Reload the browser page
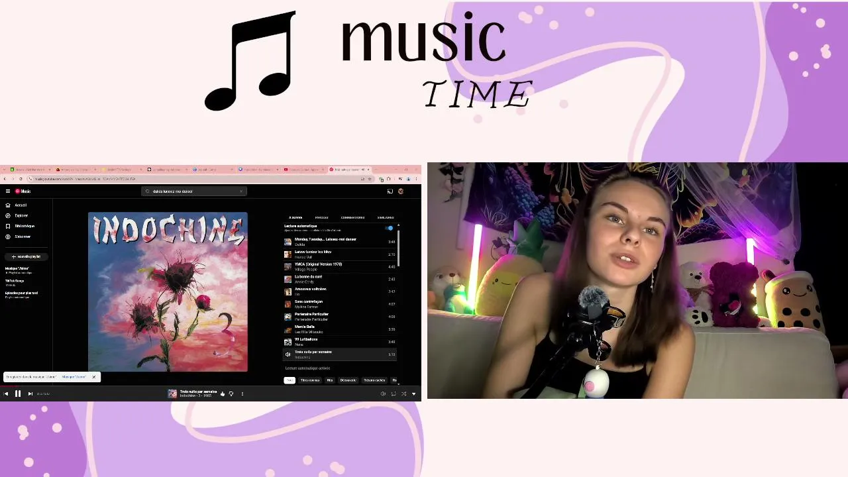848x477 pixels. coord(21,179)
